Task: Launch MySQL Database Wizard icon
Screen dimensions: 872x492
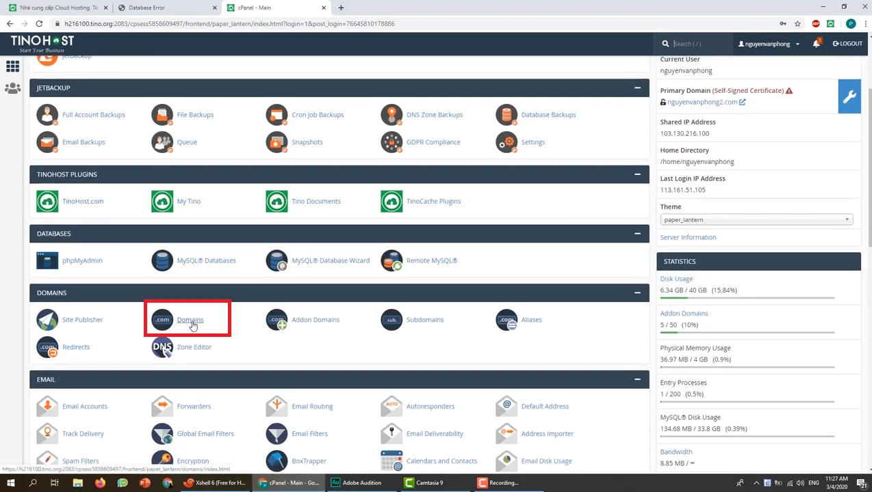Action: 277,260
